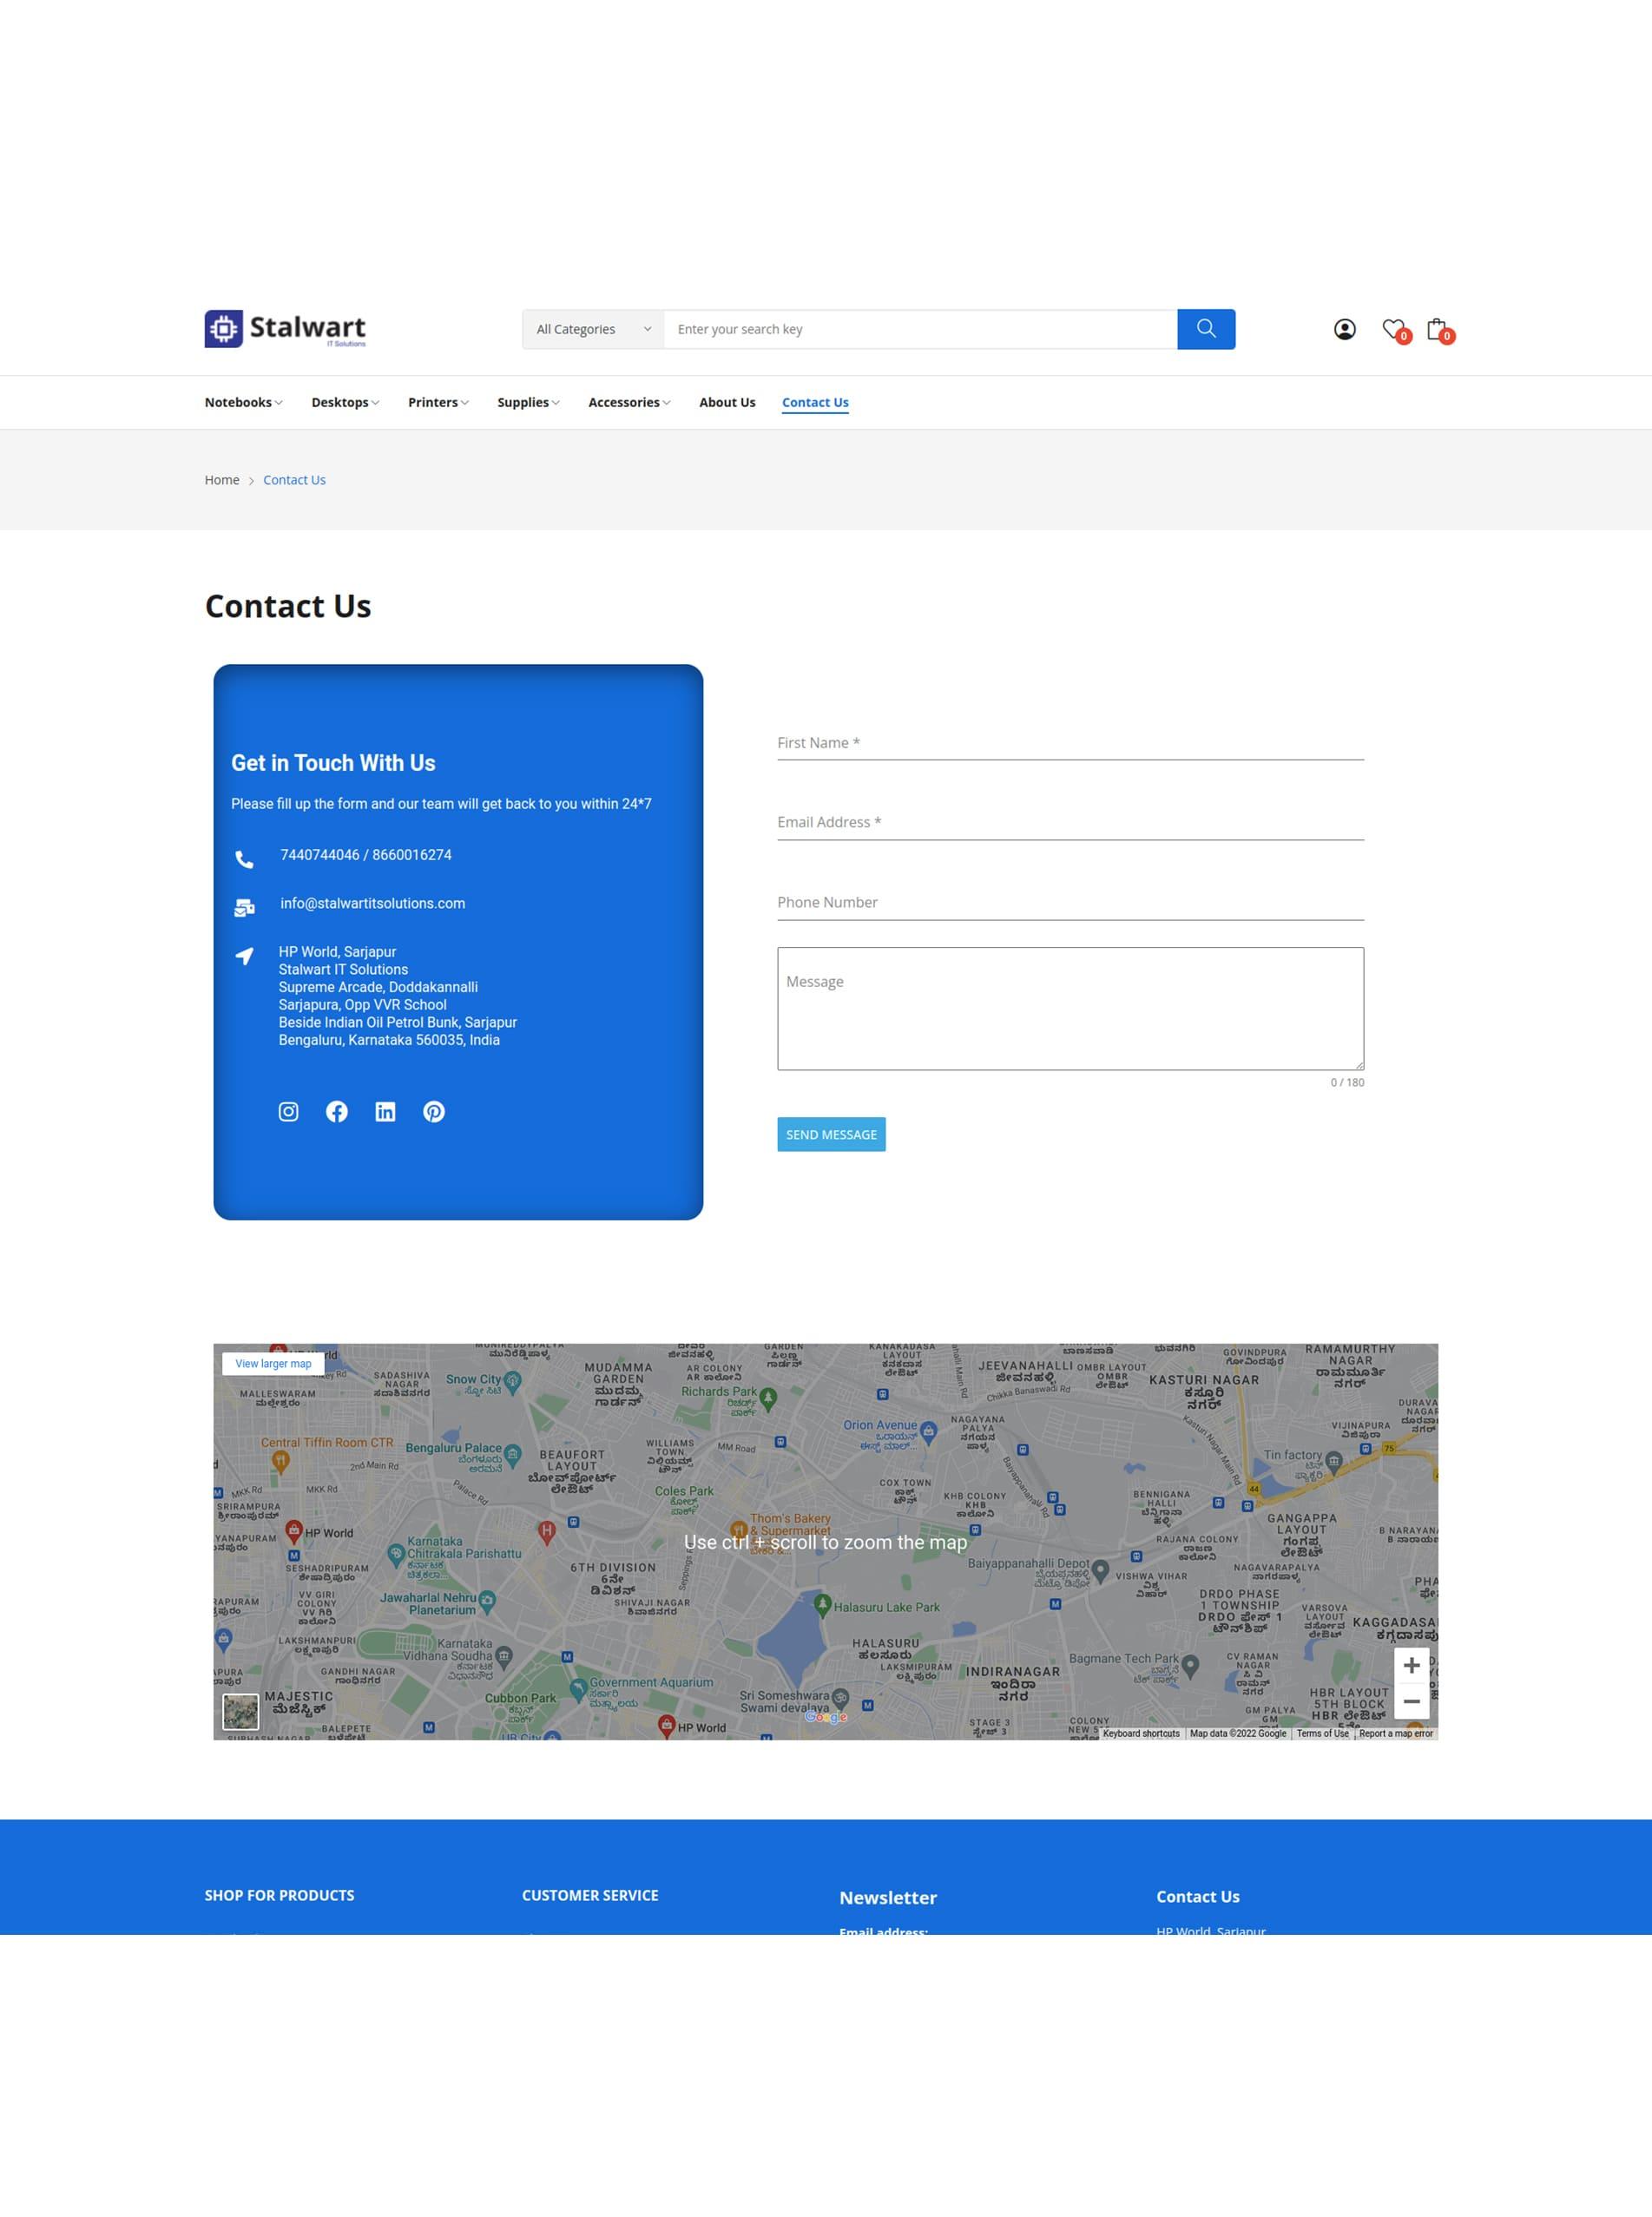Click the Contact Us breadcrumb link
1652x2217 pixels.
tap(294, 480)
